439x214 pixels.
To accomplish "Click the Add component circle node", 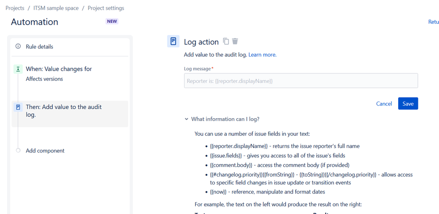I will [18, 150].
